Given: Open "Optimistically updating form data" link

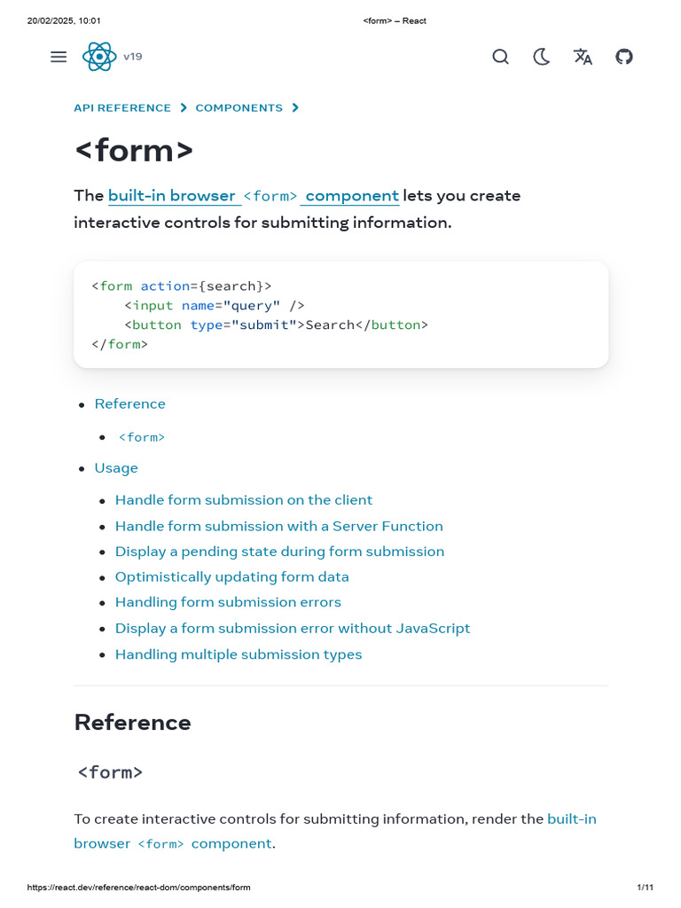Looking at the screenshot, I should pyautogui.click(x=231, y=577).
